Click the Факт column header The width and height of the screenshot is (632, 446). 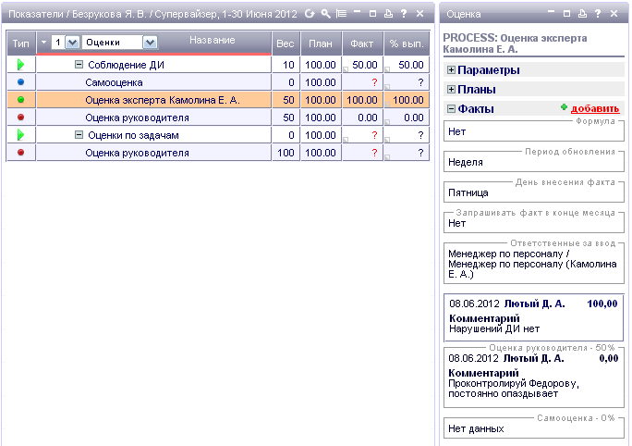(362, 43)
